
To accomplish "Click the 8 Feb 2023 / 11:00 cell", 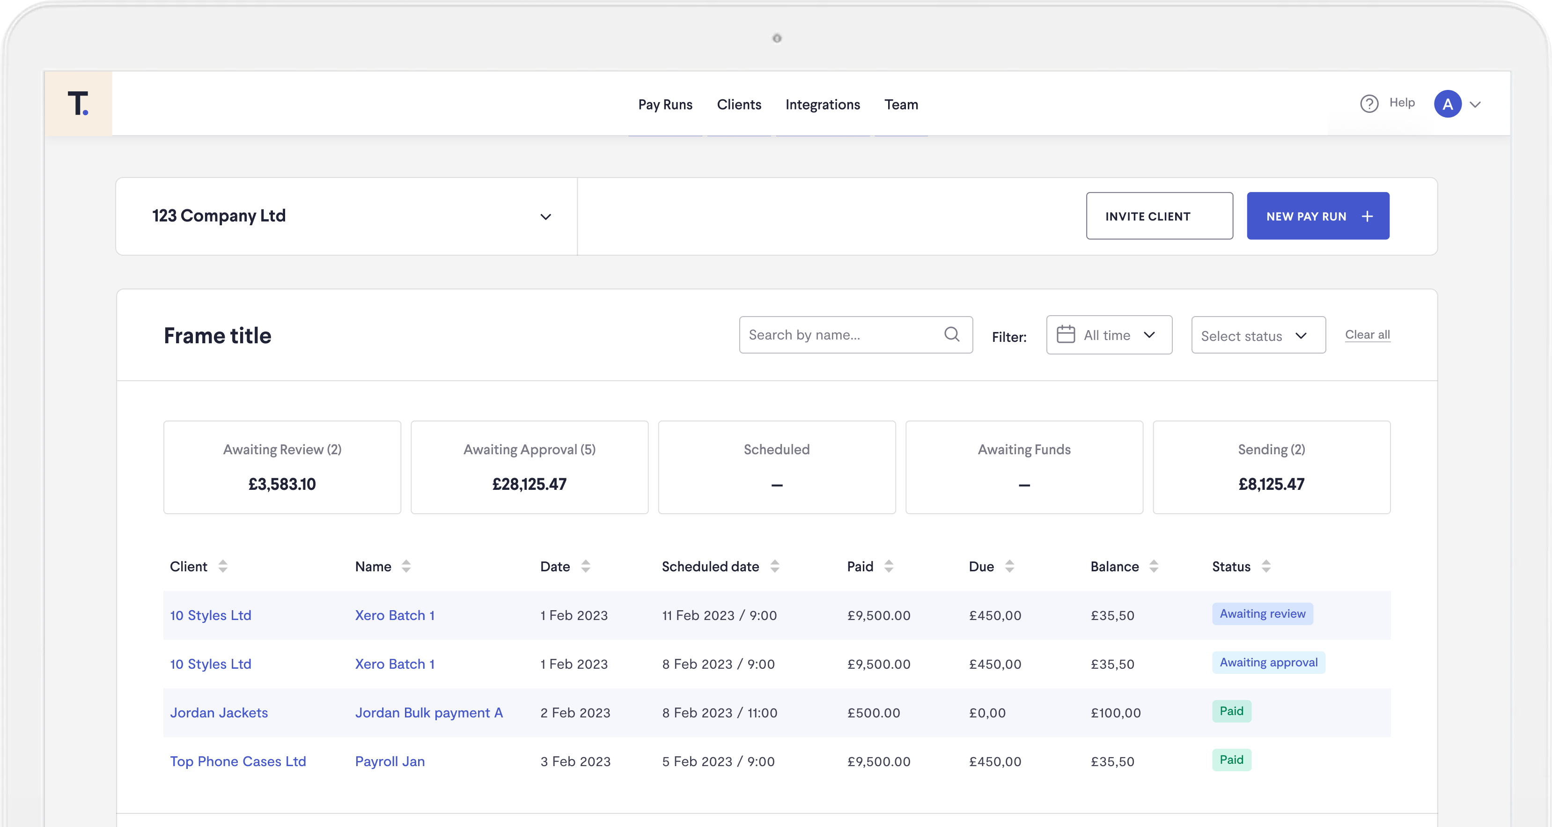I will [720, 713].
